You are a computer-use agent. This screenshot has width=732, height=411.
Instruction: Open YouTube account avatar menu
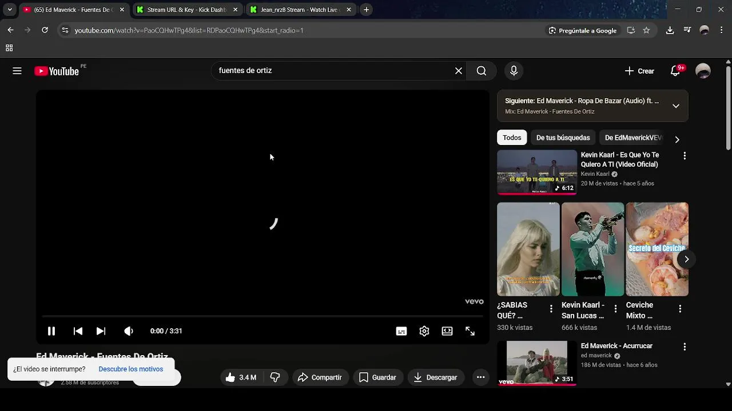click(x=703, y=71)
